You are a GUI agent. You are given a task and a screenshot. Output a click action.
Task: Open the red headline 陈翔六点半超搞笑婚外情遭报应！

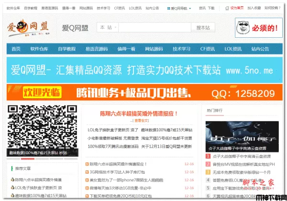139,114
